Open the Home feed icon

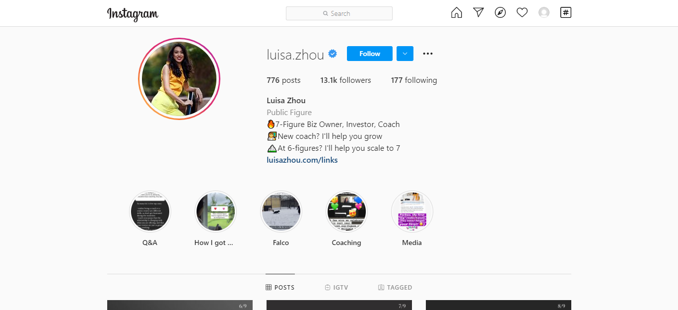456,13
